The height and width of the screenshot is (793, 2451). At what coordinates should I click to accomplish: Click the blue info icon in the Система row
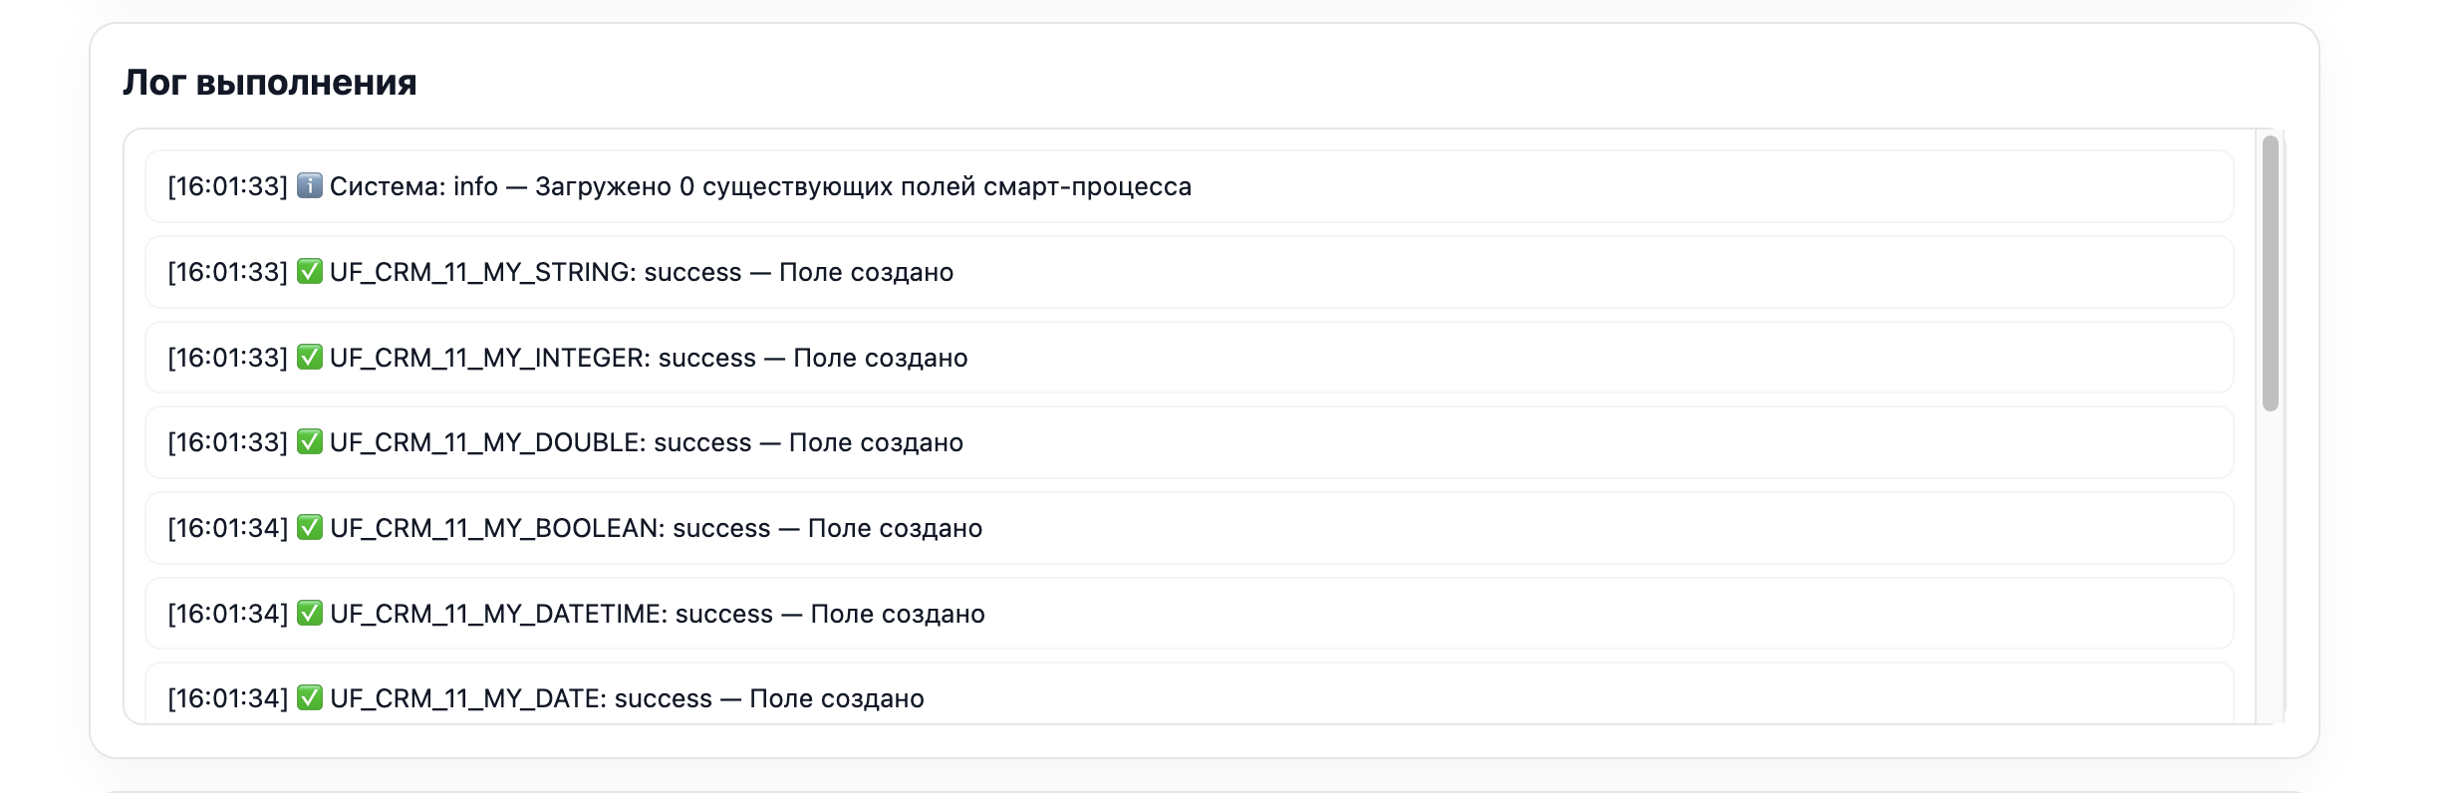tap(310, 186)
